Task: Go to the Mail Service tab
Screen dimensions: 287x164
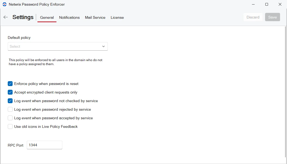Action: [x=95, y=17]
